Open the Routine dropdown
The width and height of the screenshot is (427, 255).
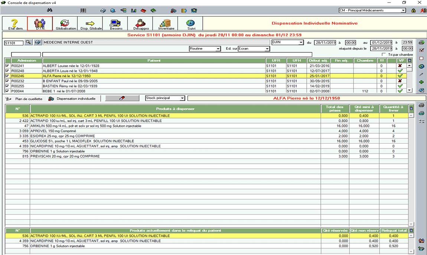[x=218, y=49]
